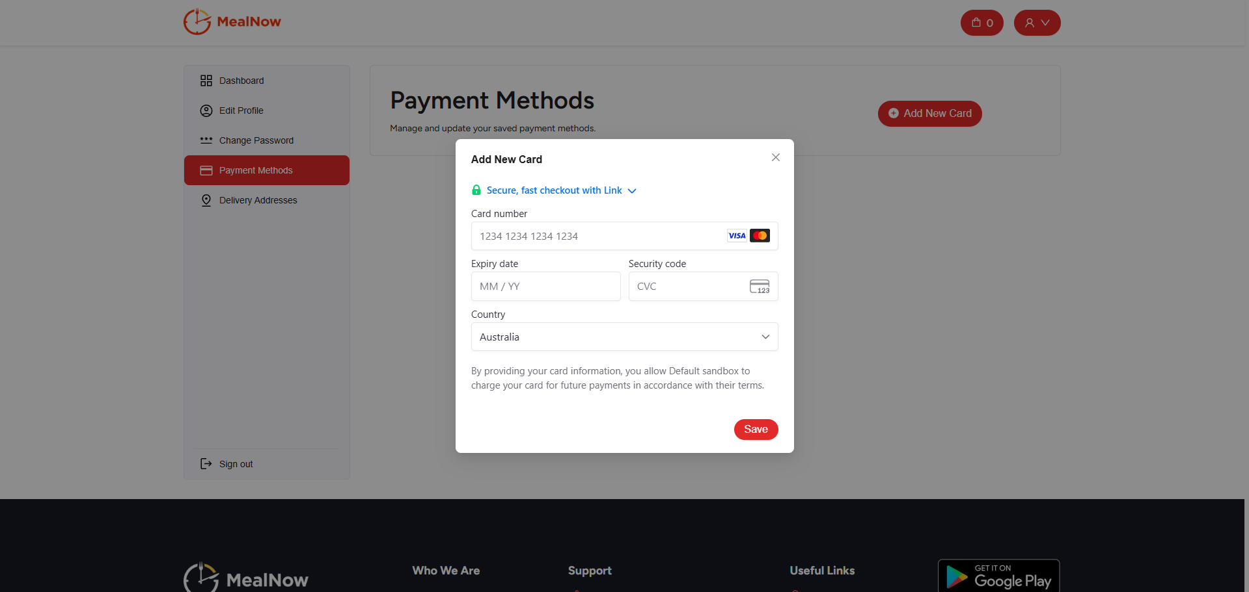The height and width of the screenshot is (592, 1249).
Task: Select Edit Profile in the sidebar menu
Action: tap(241, 110)
